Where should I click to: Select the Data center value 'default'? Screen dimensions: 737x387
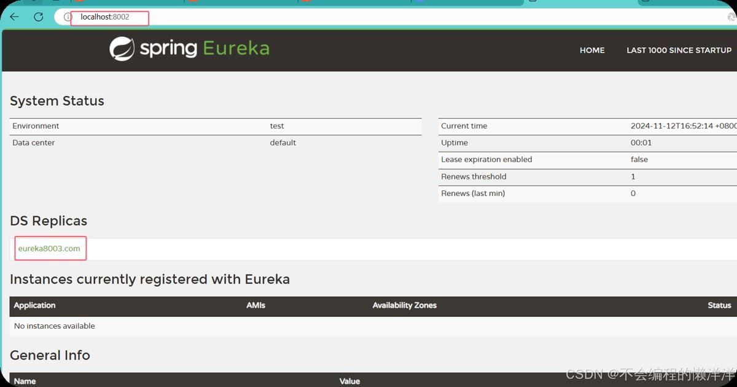pyautogui.click(x=283, y=143)
